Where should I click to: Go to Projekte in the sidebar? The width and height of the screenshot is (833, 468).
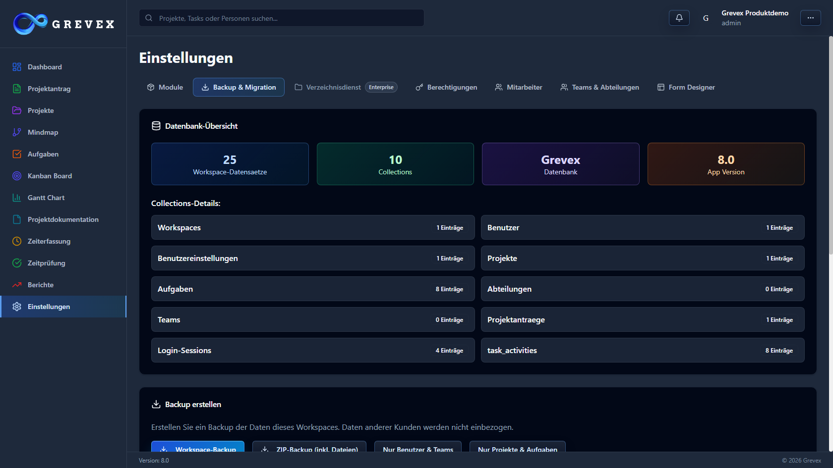click(x=63, y=110)
